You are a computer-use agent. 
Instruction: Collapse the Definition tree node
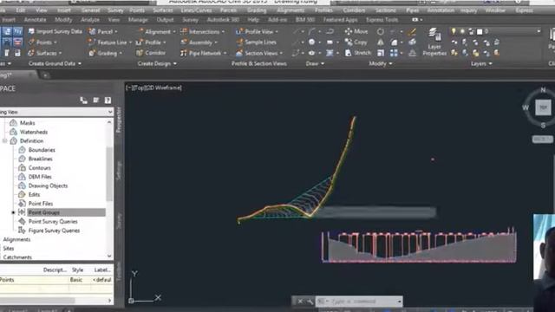(x=4, y=140)
